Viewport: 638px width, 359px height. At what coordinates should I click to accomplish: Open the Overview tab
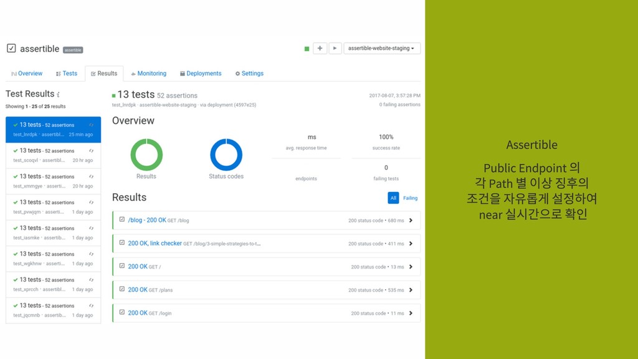coord(27,74)
